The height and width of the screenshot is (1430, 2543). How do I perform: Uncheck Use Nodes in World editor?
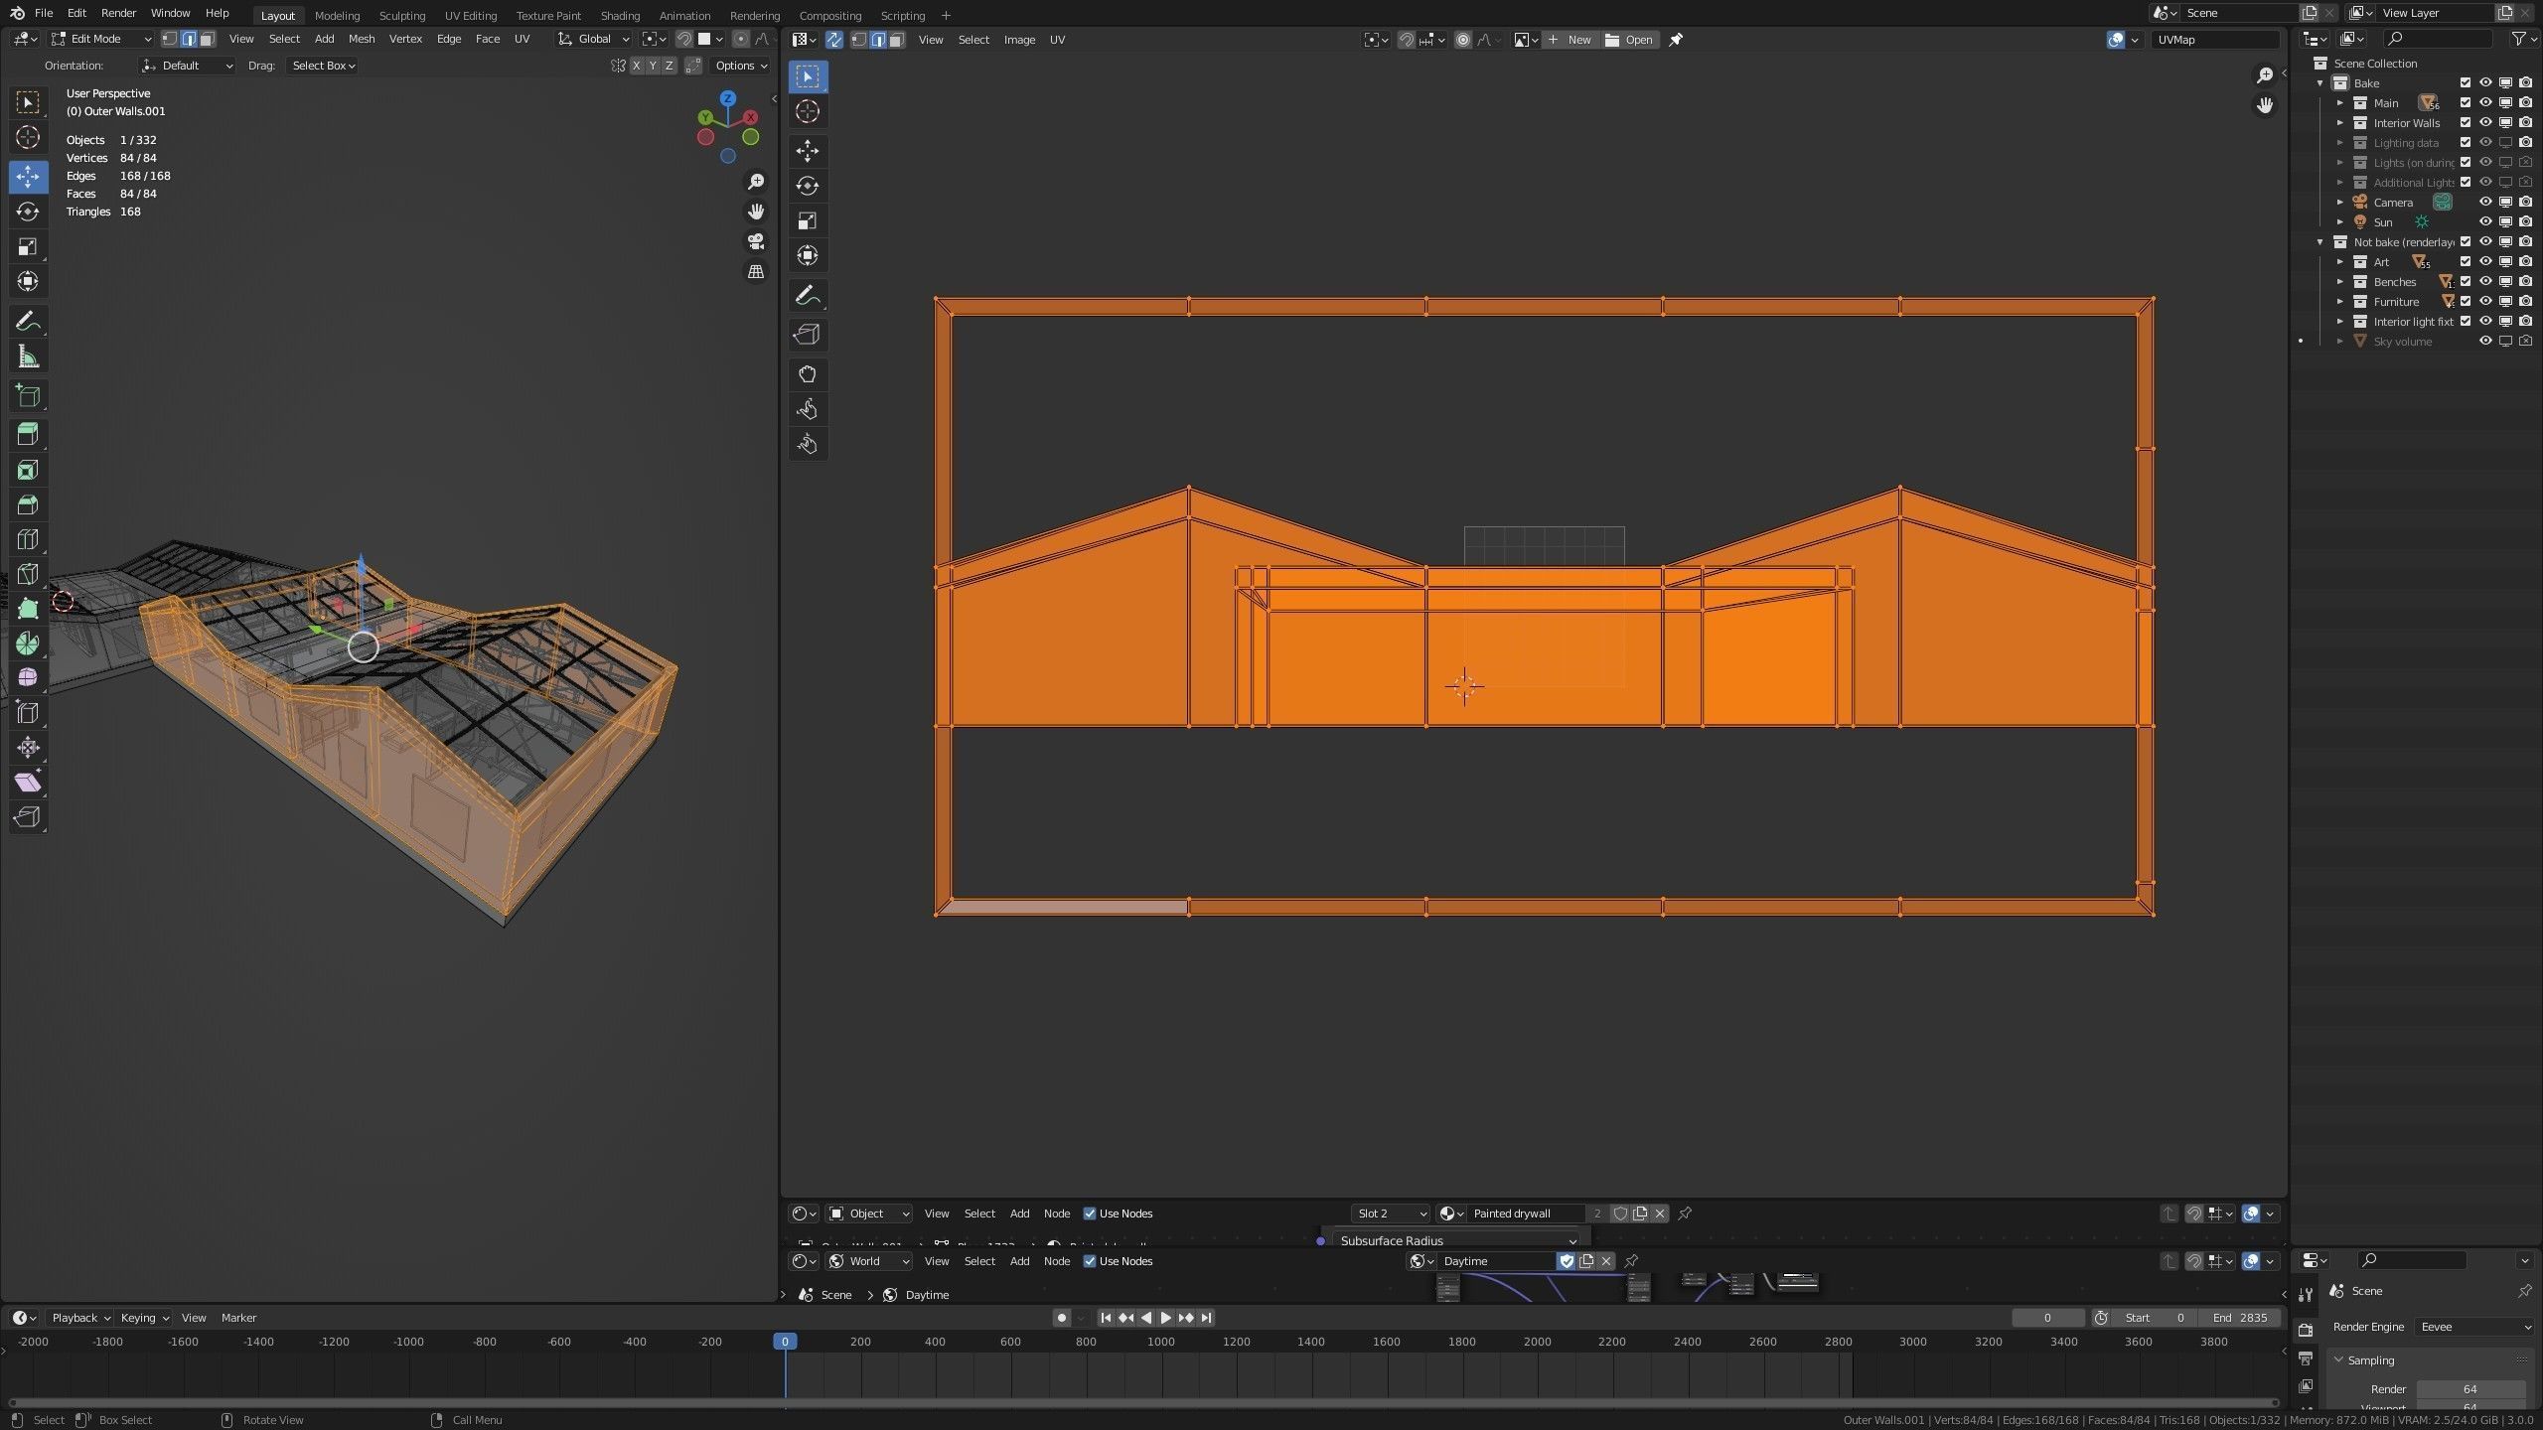(x=1090, y=1261)
